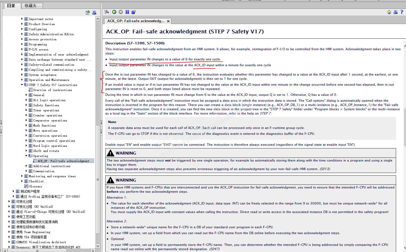Click the contents tree scroll-down arrow

[98, 246]
